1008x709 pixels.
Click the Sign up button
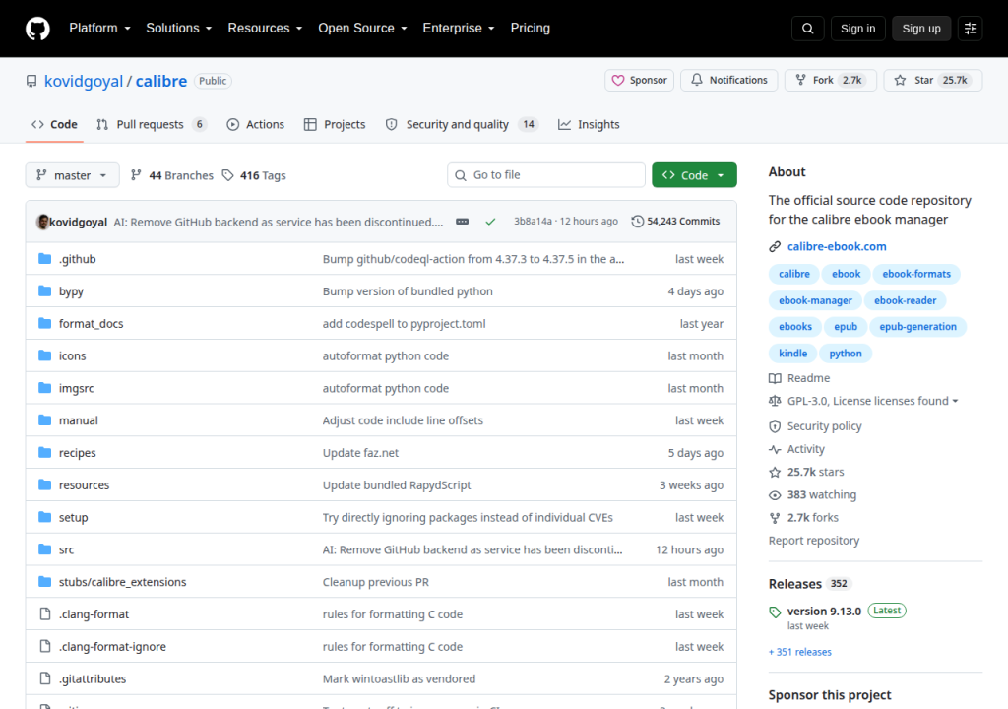tap(921, 29)
